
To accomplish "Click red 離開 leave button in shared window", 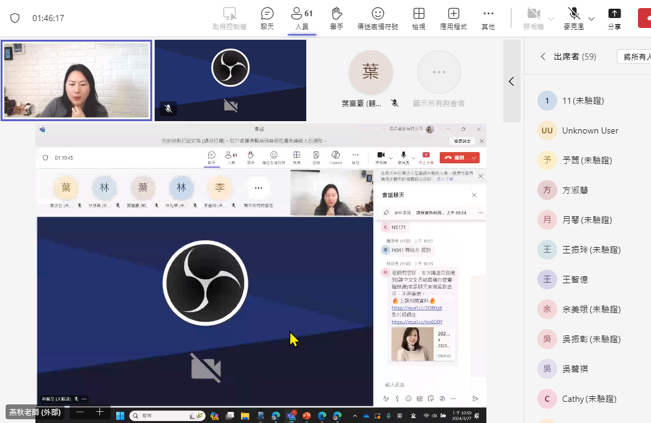I will point(455,158).
